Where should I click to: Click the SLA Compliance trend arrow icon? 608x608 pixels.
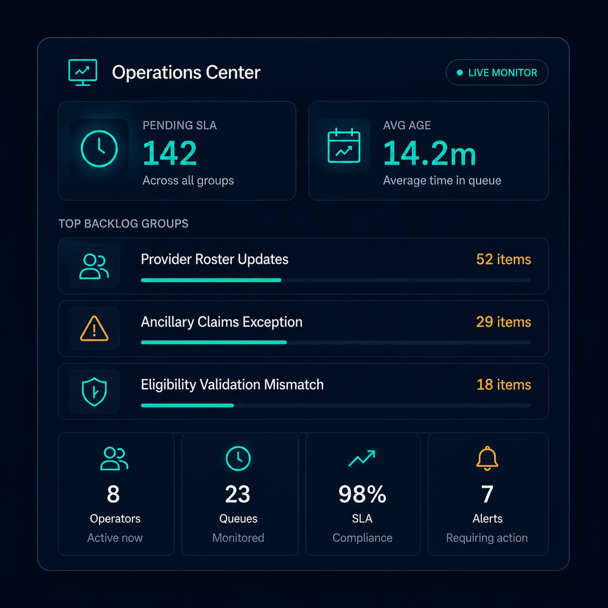click(362, 458)
